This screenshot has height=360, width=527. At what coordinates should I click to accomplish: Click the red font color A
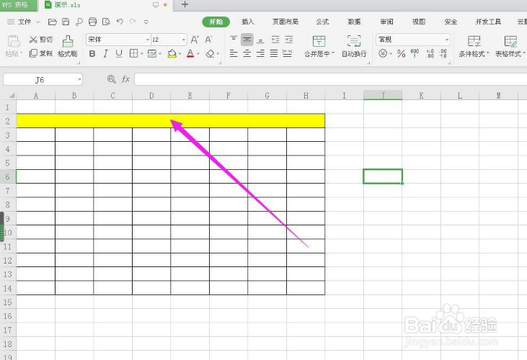190,54
